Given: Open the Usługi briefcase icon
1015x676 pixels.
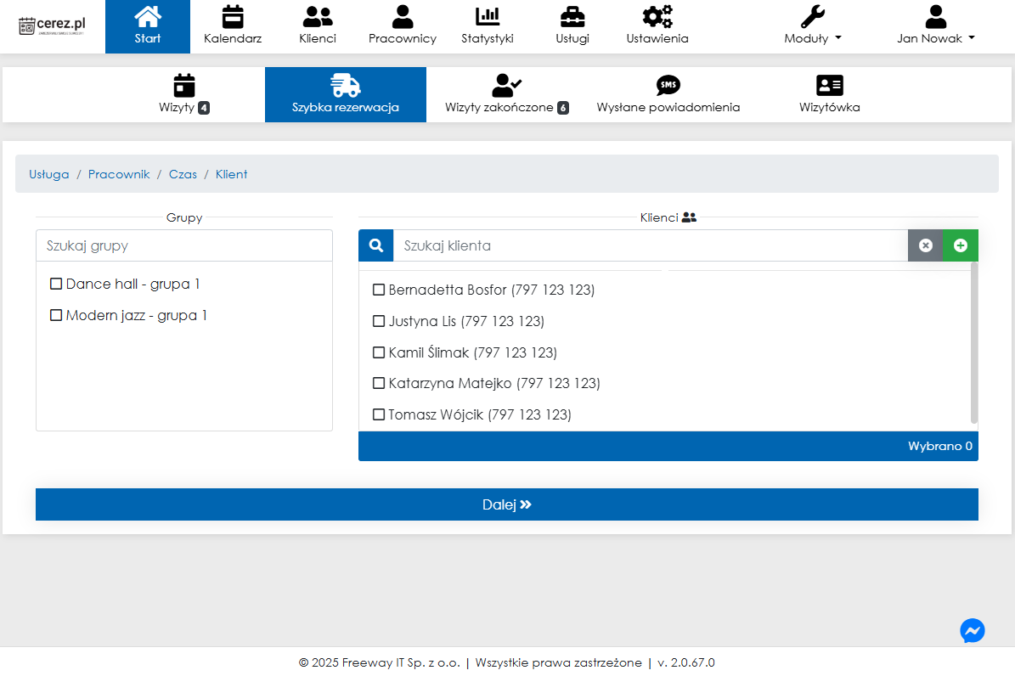Looking at the screenshot, I should (x=572, y=17).
